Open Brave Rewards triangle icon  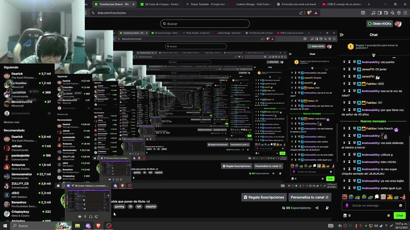pyautogui.click(x=316, y=13)
